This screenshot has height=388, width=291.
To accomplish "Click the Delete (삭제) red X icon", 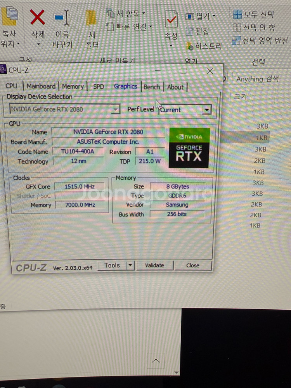I will [37, 17].
